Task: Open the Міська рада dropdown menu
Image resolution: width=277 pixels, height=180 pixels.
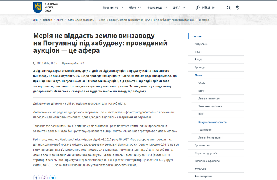Action: pyautogui.click(x=157, y=8)
